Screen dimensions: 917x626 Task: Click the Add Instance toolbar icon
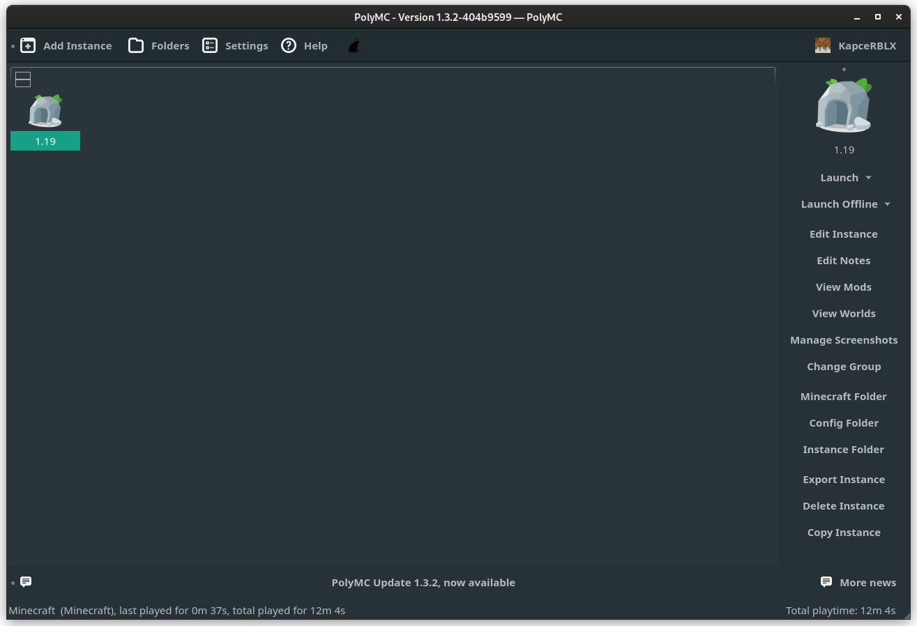point(28,45)
